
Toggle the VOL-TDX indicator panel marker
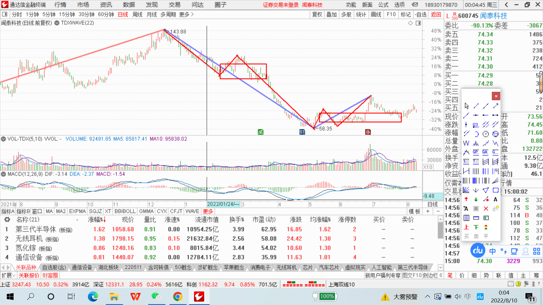coord(3,139)
